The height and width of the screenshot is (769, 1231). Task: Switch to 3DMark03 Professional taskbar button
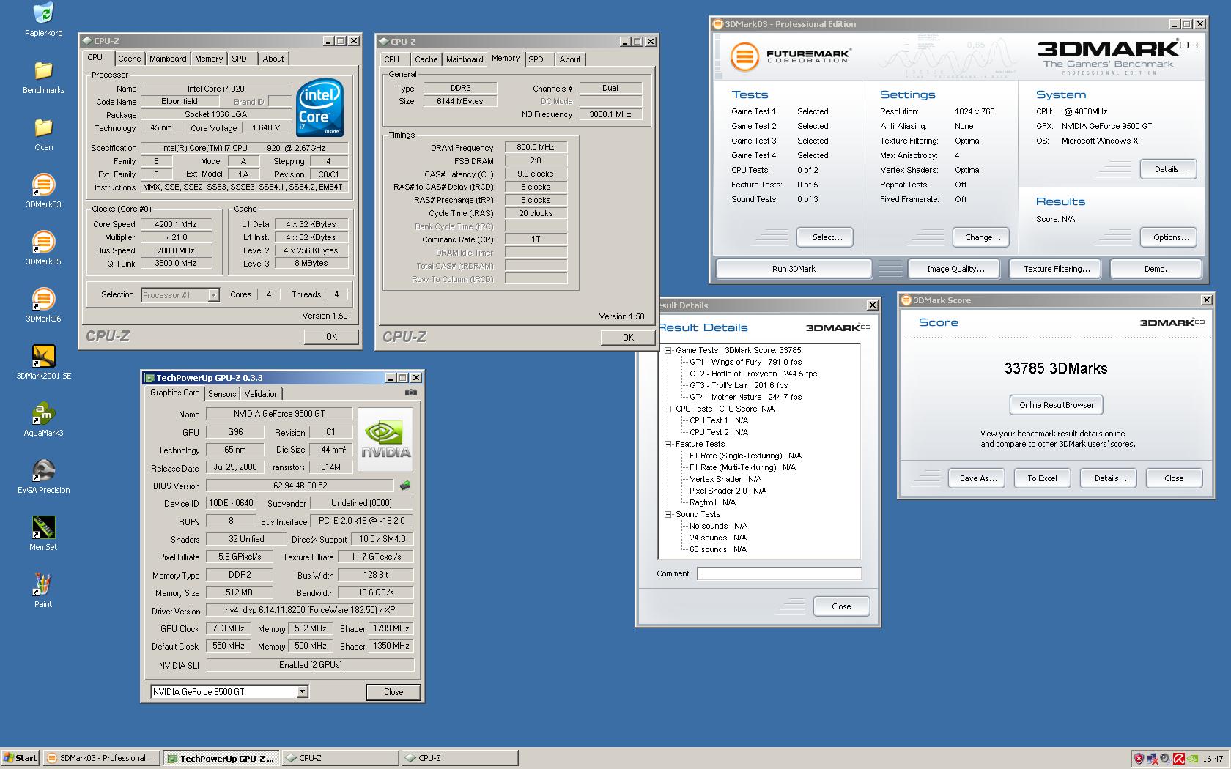(x=101, y=758)
